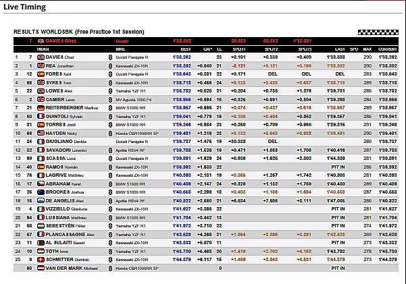Viewport: 406px width, 284px height.
Task: Click the US flag beside HAYDEN Nicky
Action: (41, 133)
